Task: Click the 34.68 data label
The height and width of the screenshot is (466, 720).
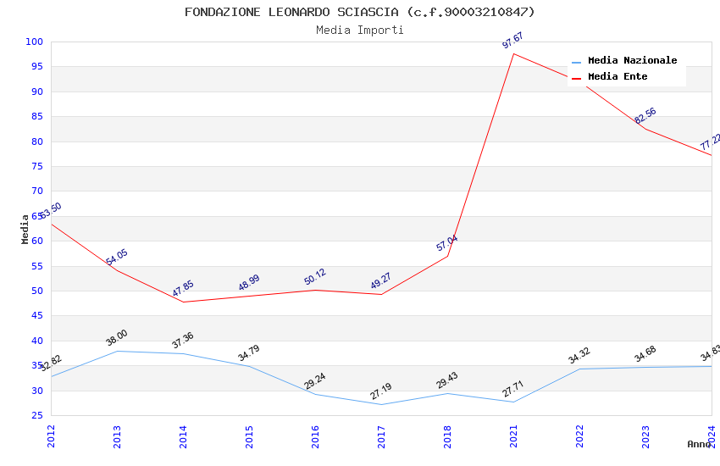Action: click(645, 354)
